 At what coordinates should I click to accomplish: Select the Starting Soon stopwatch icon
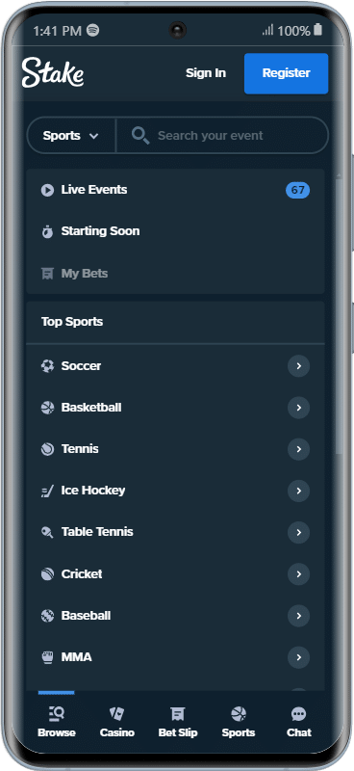47,231
